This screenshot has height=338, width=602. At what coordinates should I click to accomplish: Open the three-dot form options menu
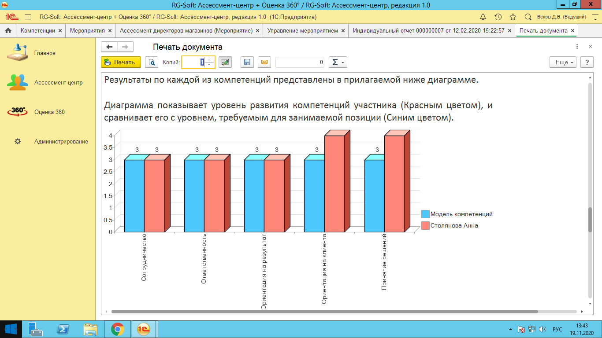(577, 47)
